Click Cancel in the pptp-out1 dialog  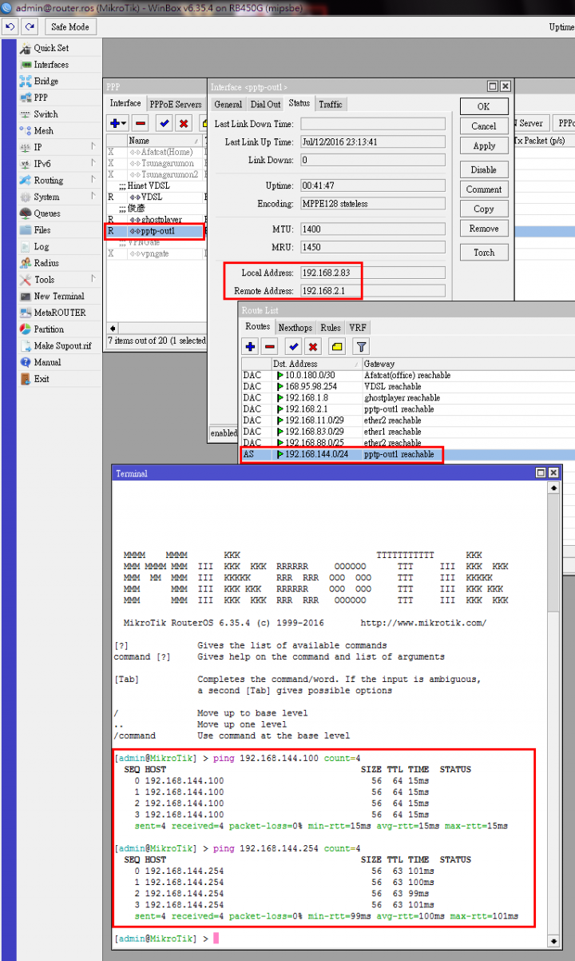[484, 126]
